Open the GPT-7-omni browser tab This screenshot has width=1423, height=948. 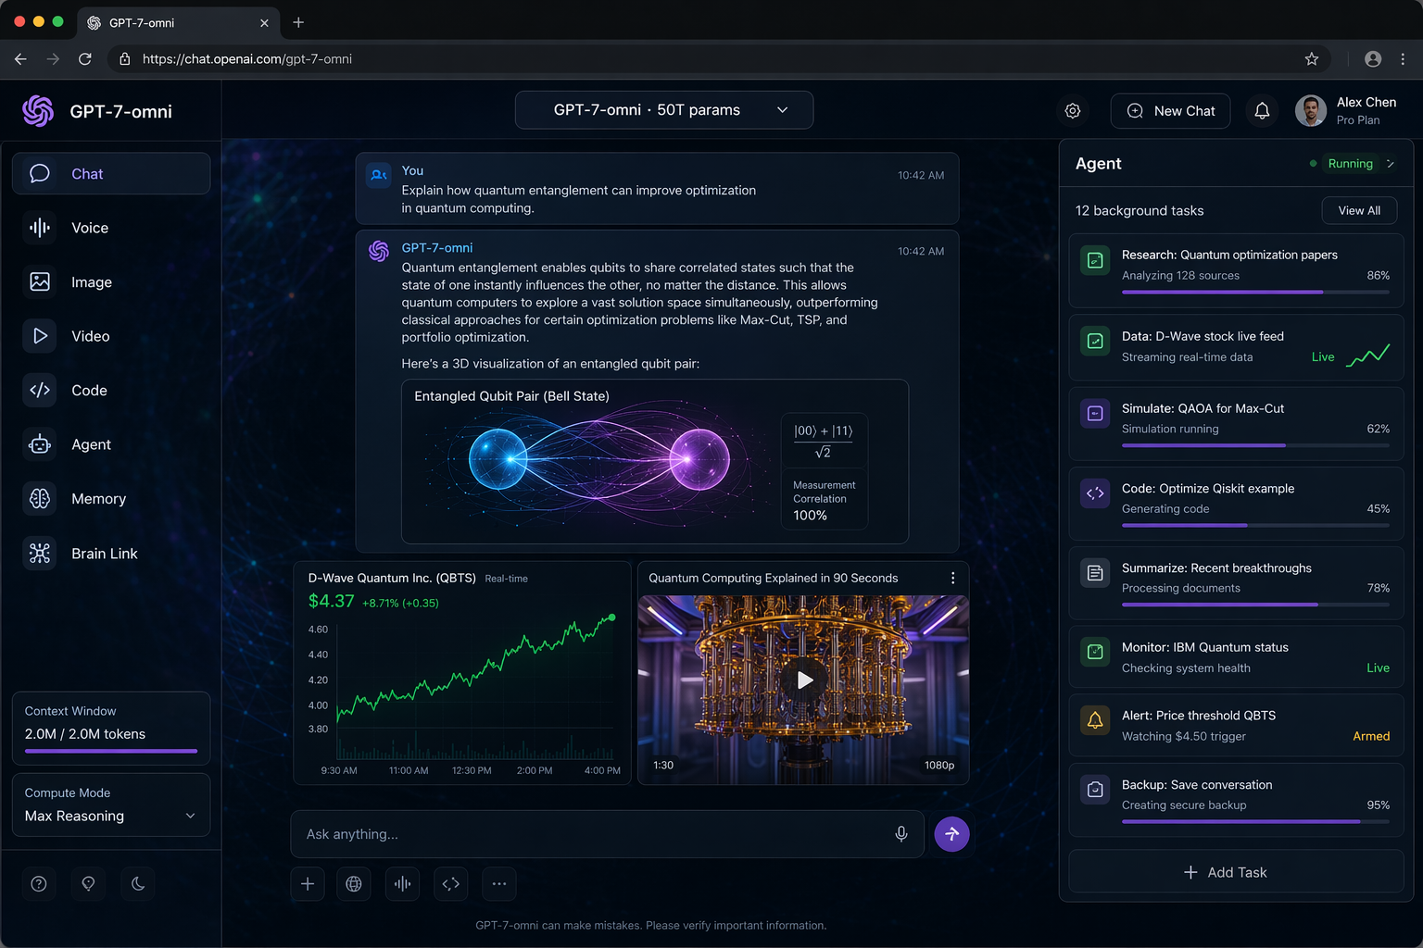point(178,22)
